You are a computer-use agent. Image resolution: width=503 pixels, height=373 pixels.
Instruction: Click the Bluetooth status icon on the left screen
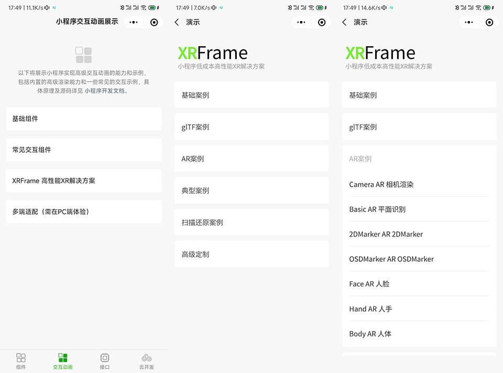[x=122, y=8]
